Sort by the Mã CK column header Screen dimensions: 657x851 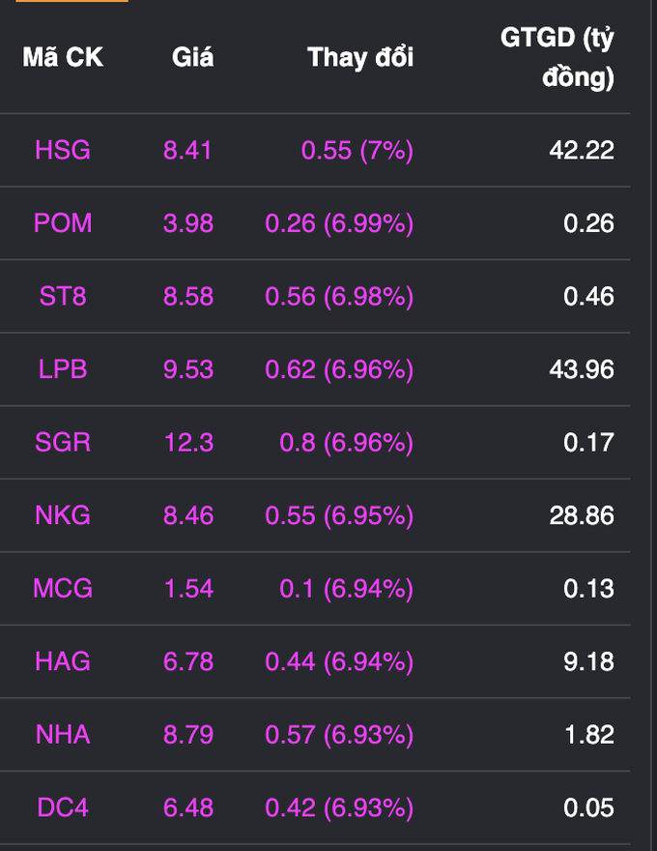[63, 57]
